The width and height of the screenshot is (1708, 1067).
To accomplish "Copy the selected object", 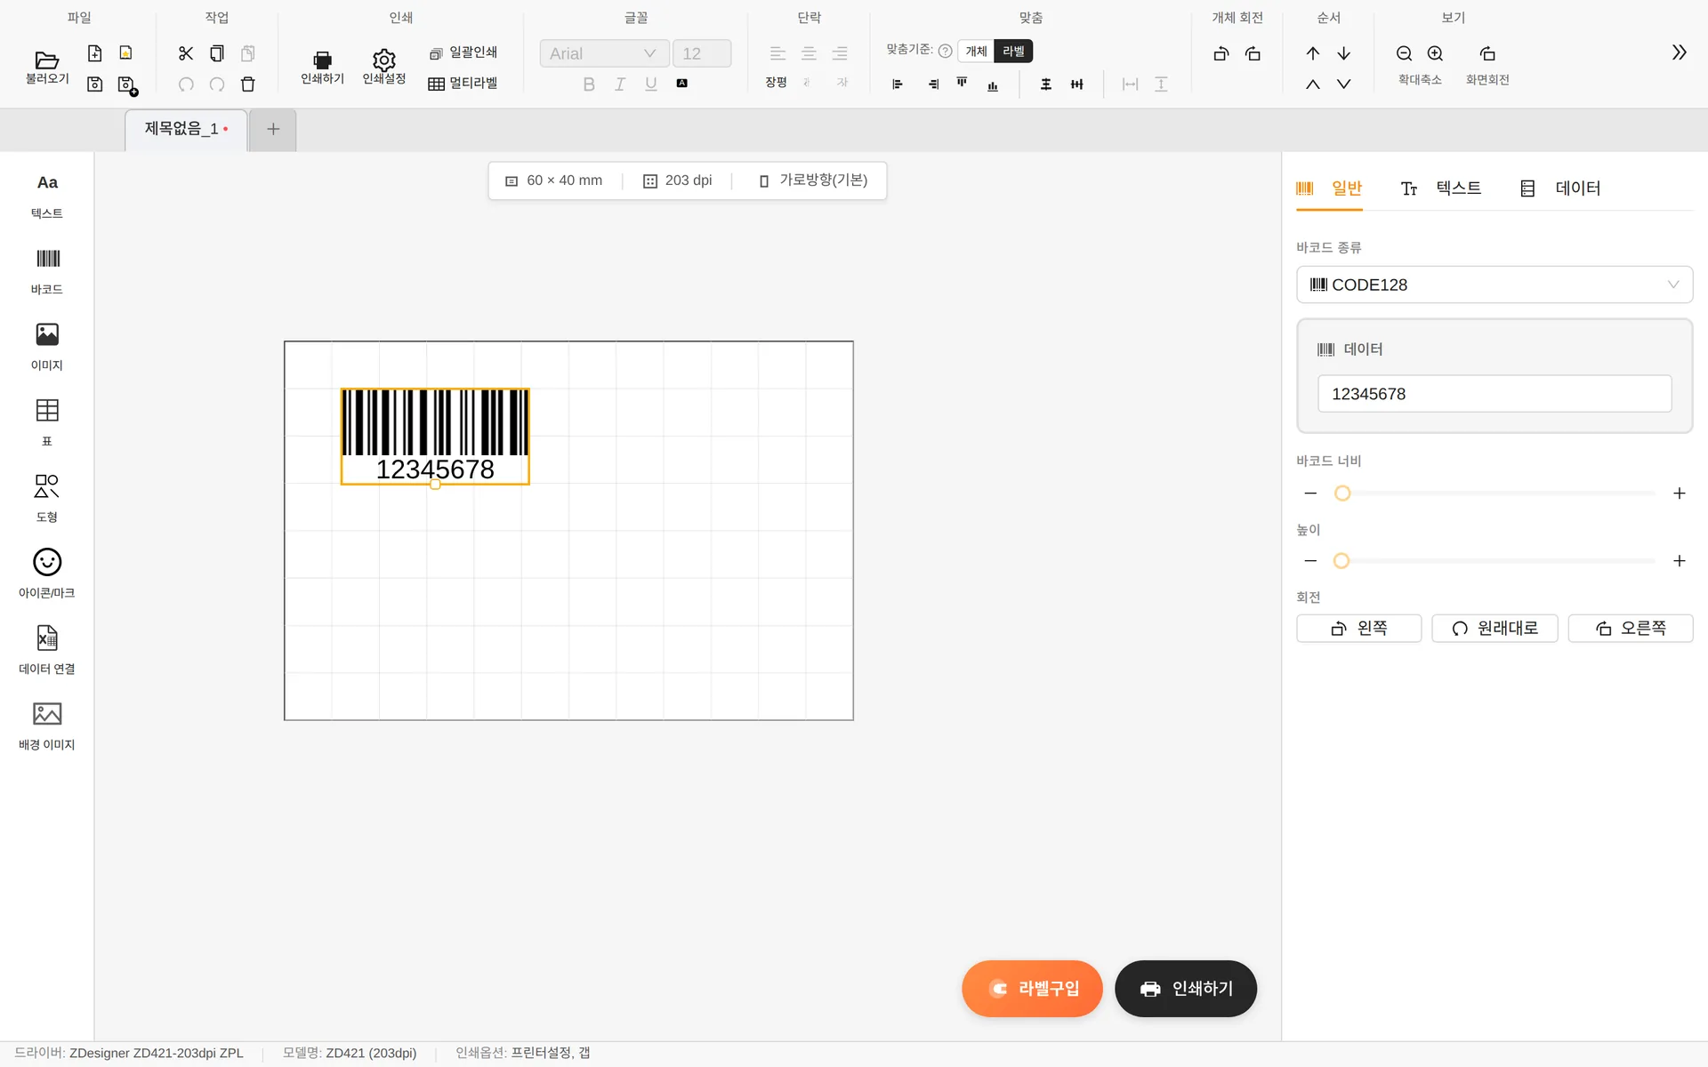I will click(x=217, y=53).
